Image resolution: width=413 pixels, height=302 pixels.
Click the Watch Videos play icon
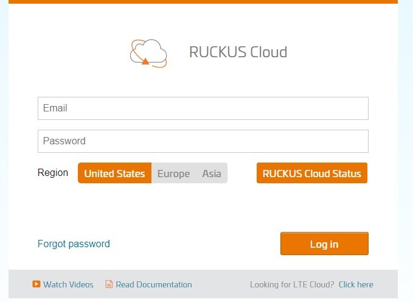tap(36, 284)
